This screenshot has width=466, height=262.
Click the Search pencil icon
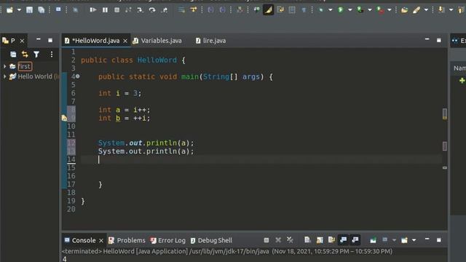coord(416,10)
